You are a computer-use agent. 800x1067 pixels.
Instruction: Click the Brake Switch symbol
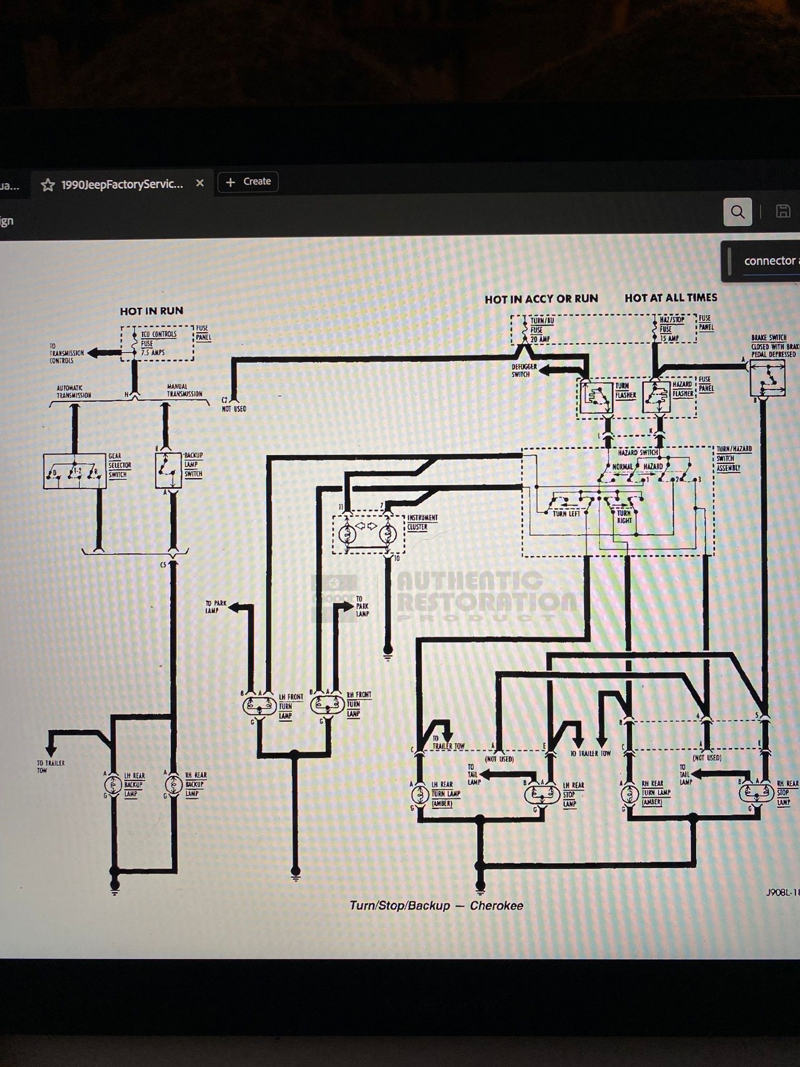(x=767, y=378)
